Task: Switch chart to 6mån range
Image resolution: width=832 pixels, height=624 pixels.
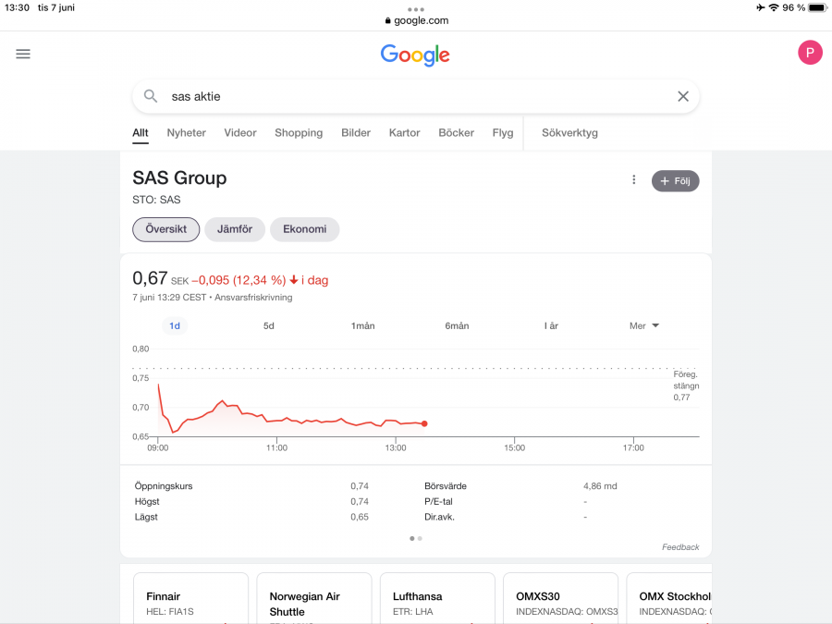Action: pyautogui.click(x=457, y=325)
